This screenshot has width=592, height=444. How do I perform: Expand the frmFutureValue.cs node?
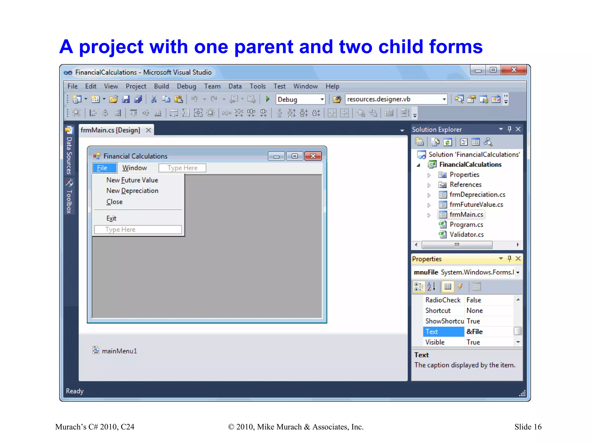click(x=429, y=205)
